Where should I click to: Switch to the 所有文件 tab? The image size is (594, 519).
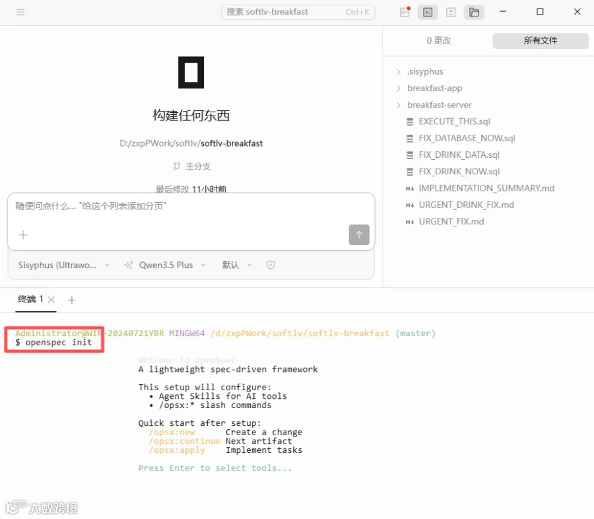[x=540, y=40]
